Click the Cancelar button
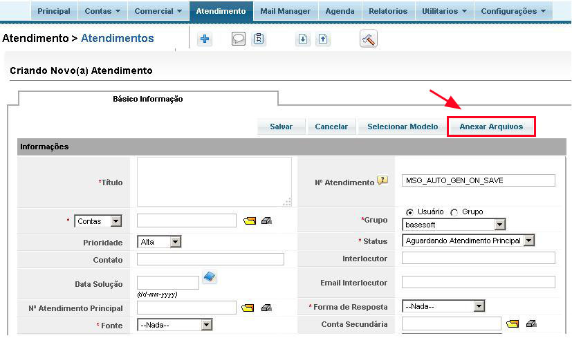Image resolution: width=572 pixels, height=338 pixels. click(331, 126)
